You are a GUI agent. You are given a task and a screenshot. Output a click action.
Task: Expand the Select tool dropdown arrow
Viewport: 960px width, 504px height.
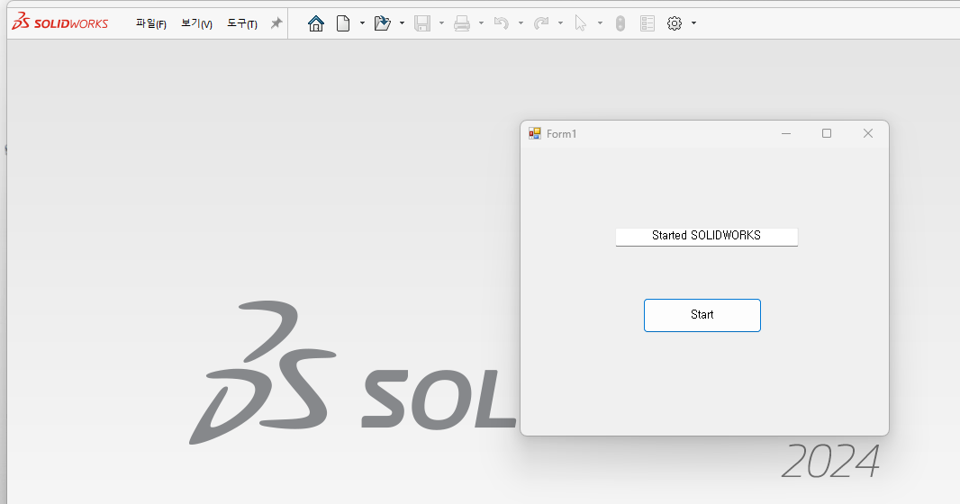coord(600,23)
